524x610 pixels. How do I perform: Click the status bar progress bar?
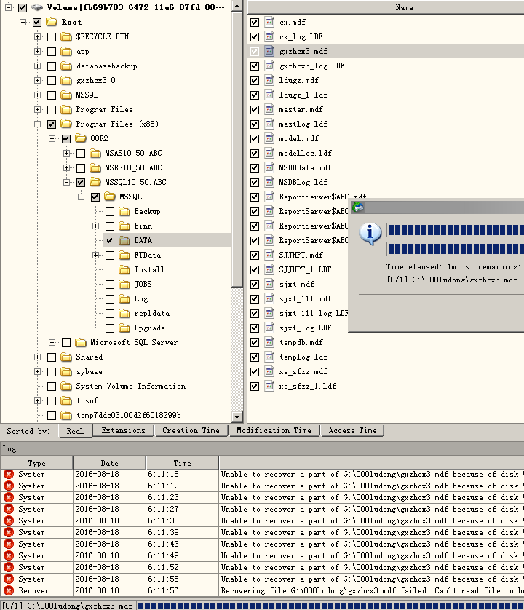pyautogui.click(x=330, y=606)
